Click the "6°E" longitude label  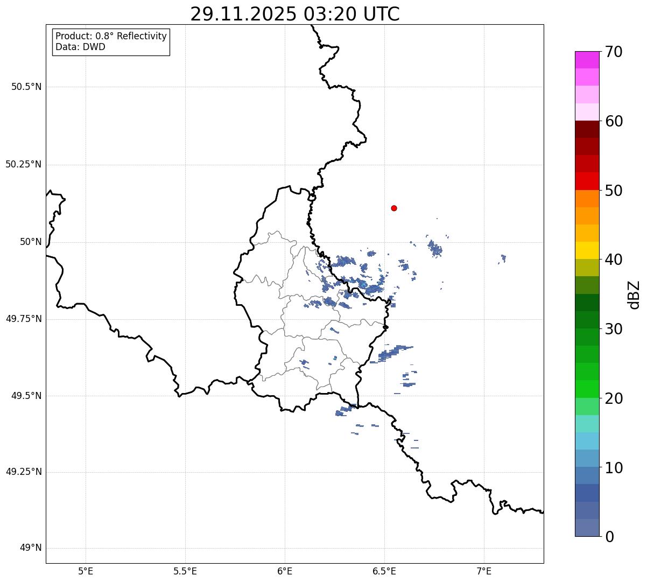tap(285, 571)
